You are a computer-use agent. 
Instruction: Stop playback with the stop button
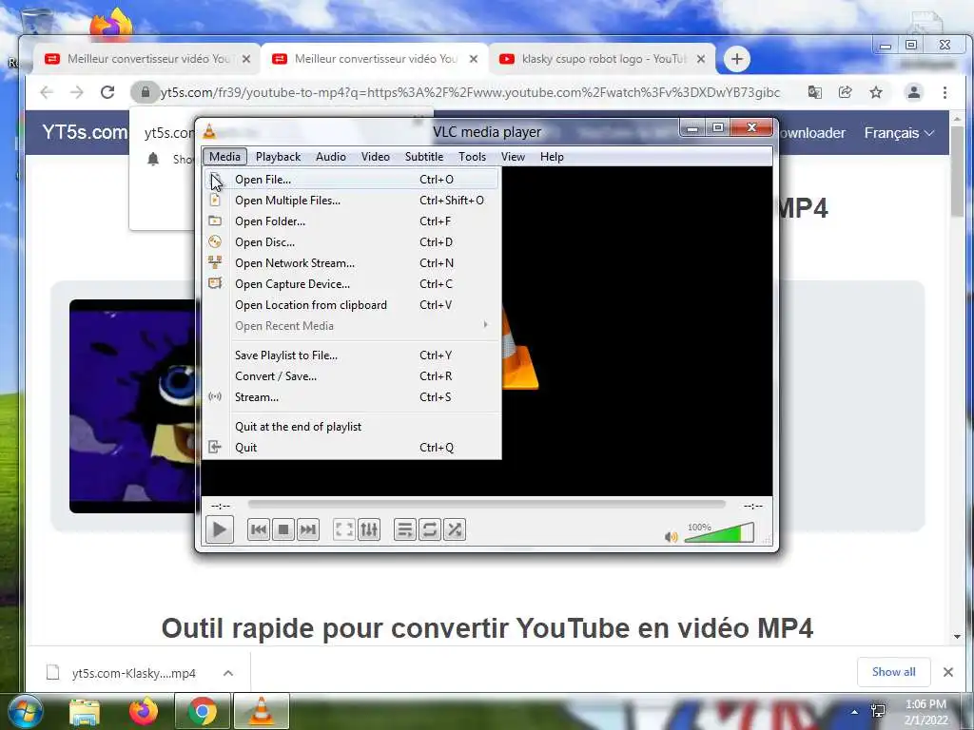click(283, 529)
